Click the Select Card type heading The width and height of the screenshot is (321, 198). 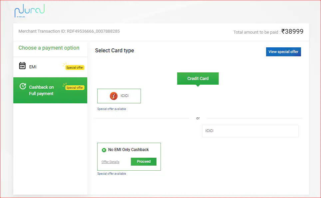pos(115,51)
